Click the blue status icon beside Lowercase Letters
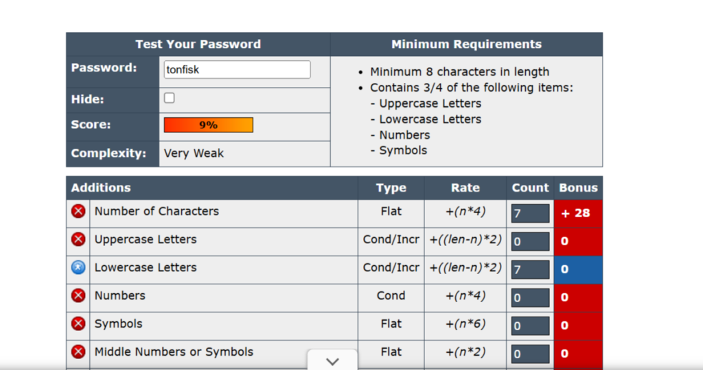Screen dimensions: 703x370 click(78, 268)
